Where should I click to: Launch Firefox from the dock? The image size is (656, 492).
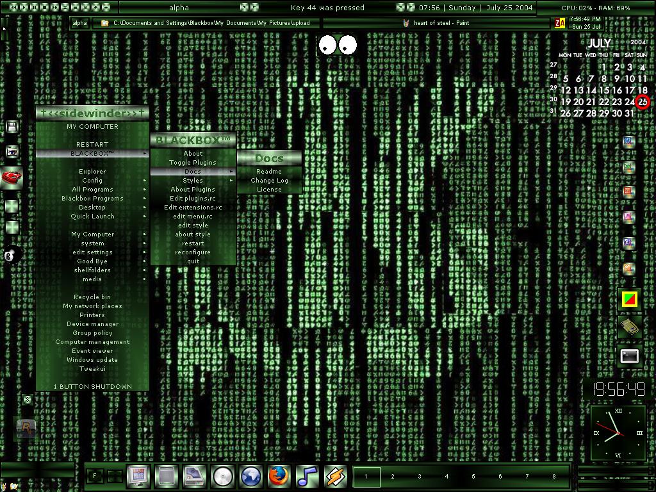279,477
